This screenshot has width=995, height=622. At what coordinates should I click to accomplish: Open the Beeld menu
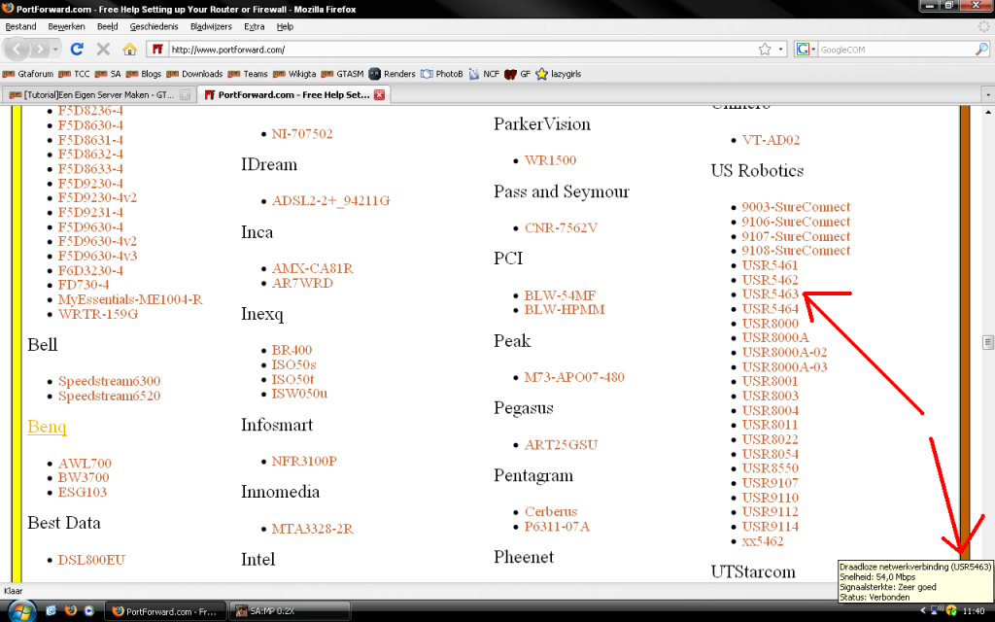[x=107, y=26]
